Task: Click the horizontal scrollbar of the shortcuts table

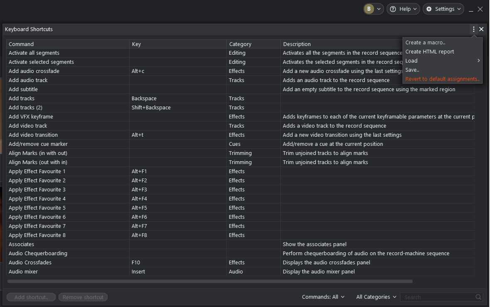Action: [x=210, y=281]
